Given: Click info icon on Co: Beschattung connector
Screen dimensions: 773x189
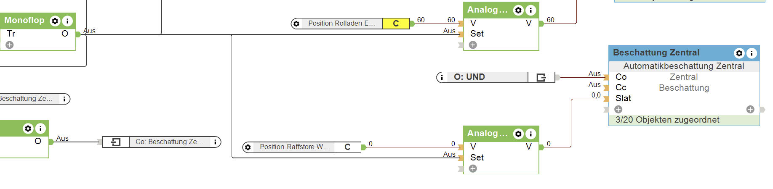Looking at the screenshot, I should pos(215,142).
